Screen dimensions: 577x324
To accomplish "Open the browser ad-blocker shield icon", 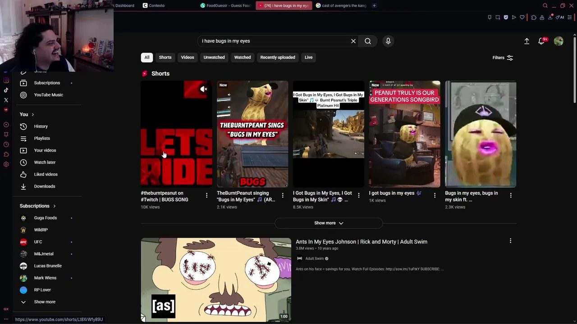I will pos(506,17).
